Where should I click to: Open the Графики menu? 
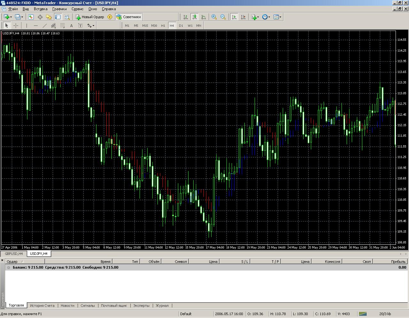tap(59, 9)
